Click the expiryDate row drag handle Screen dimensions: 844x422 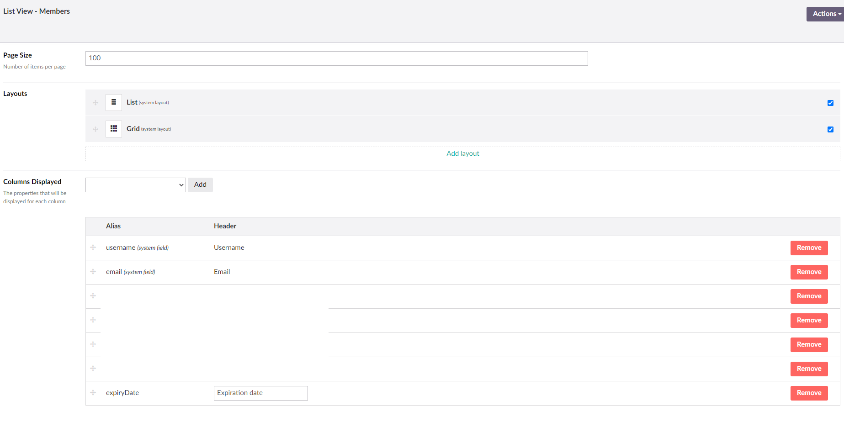pyautogui.click(x=93, y=393)
